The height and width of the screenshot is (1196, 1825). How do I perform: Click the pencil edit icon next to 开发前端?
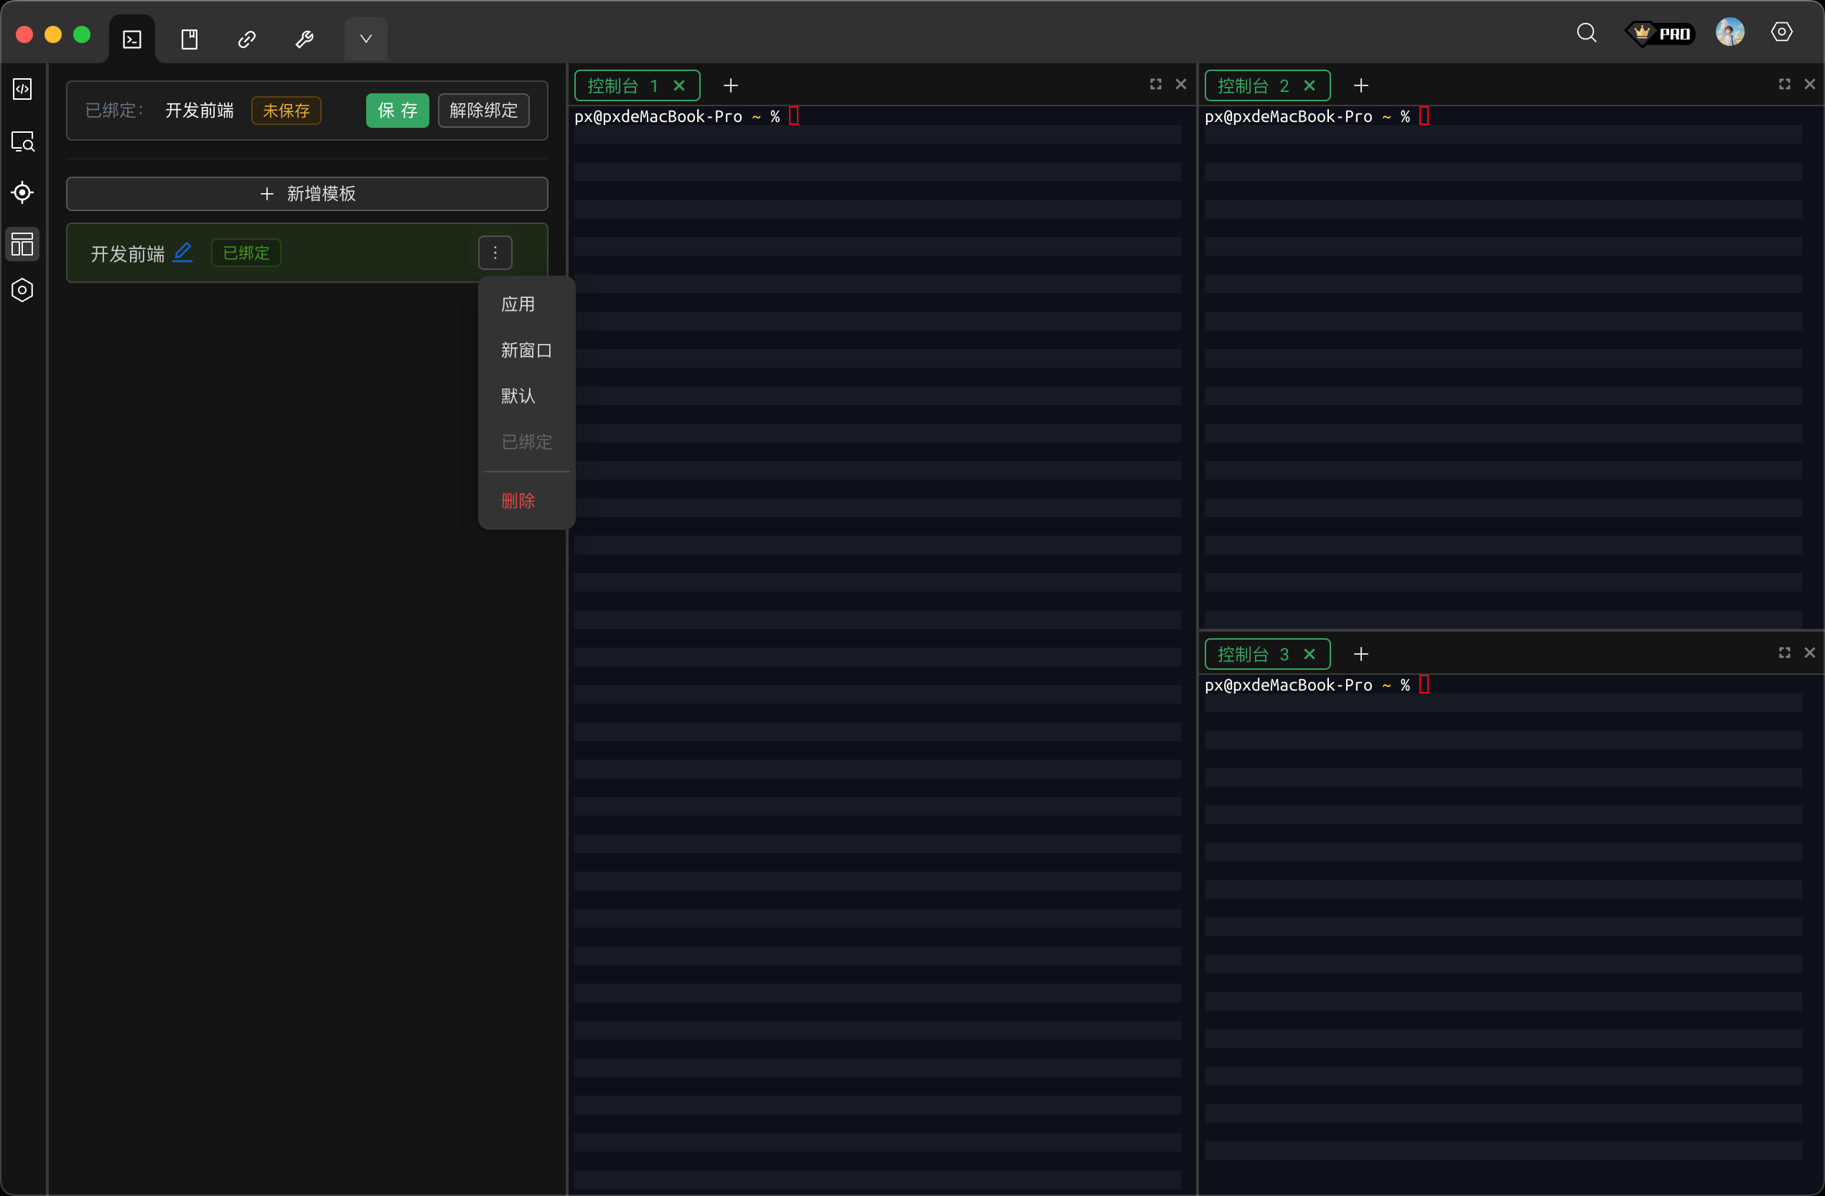click(182, 252)
